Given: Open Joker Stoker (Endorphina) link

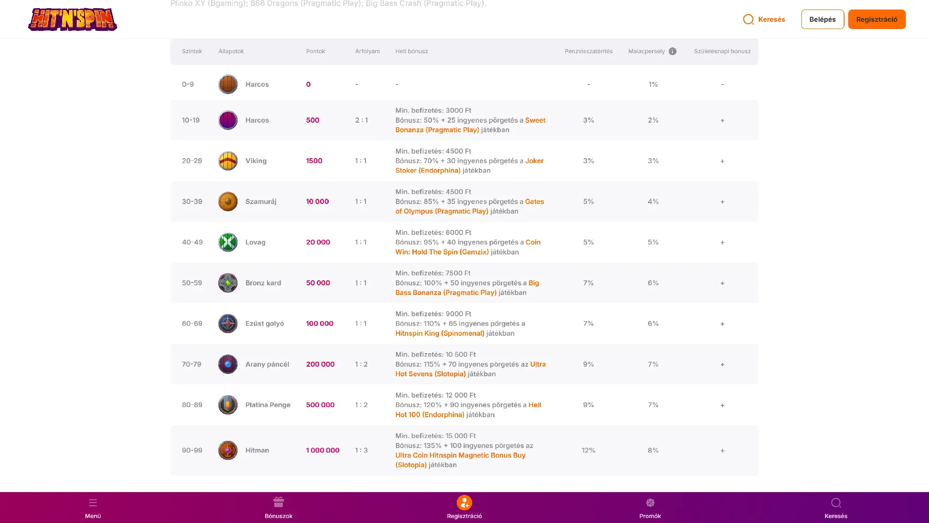Looking at the screenshot, I should (469, 166).
